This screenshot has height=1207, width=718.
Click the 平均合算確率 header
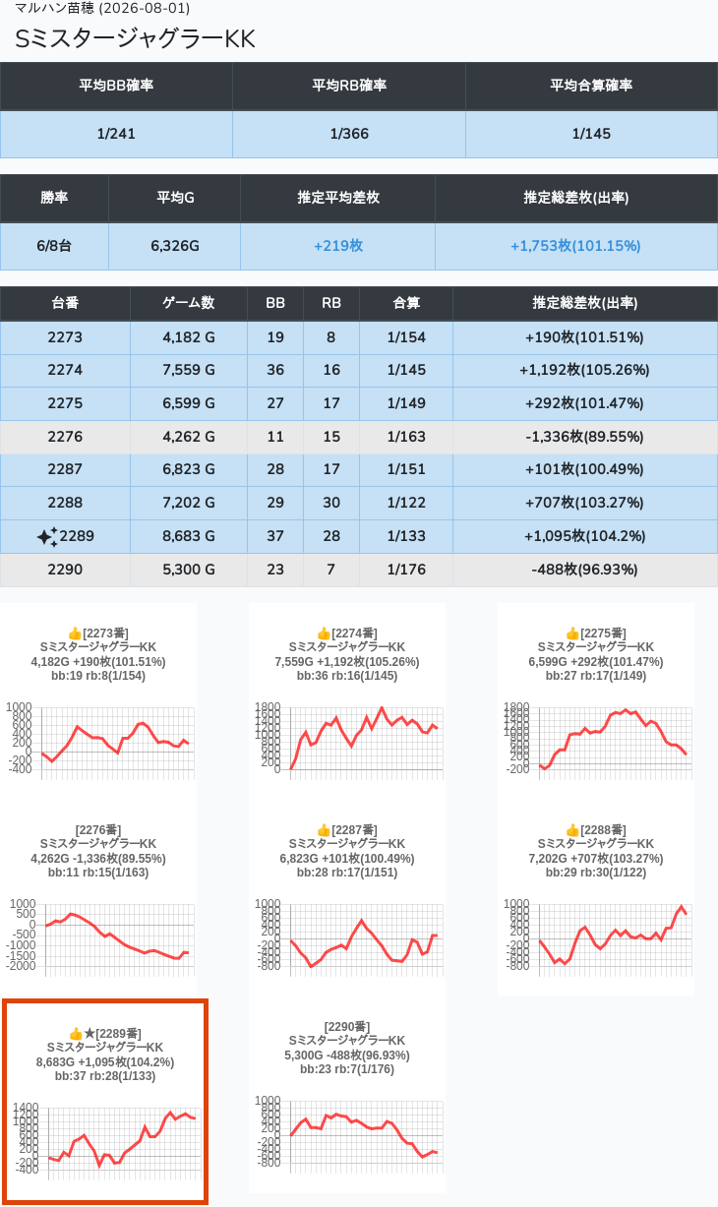(x=592, y=86)
